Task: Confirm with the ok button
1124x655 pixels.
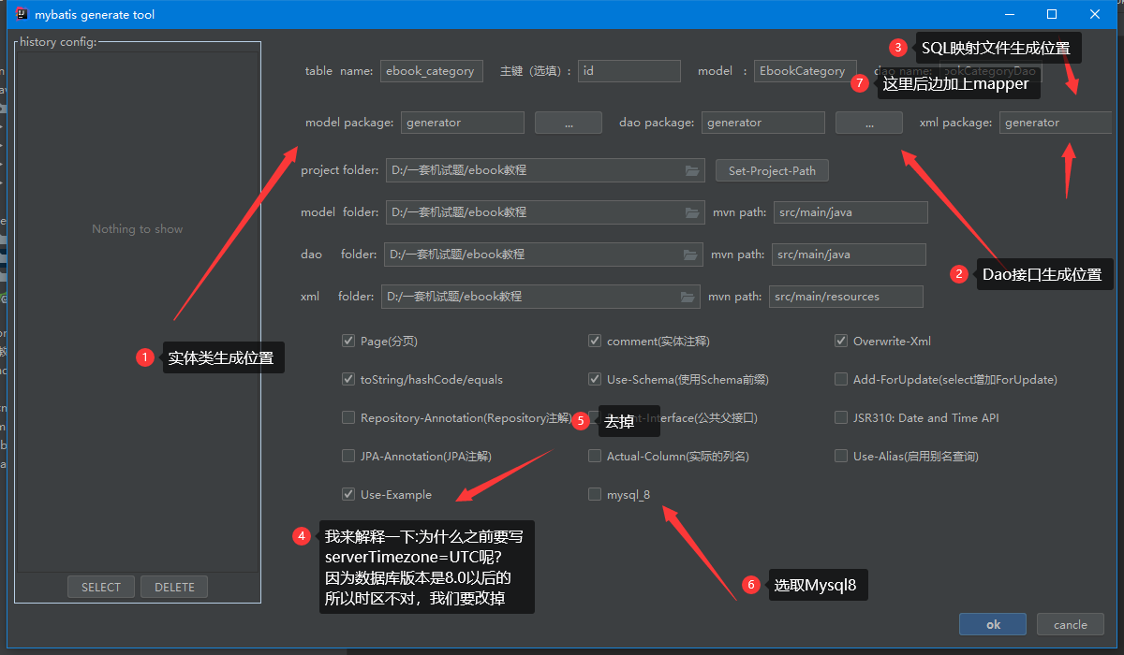Action: 993,624
